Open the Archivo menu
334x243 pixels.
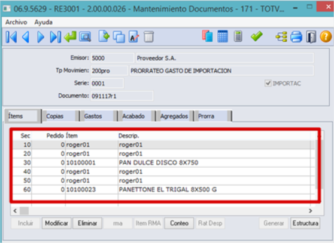click(16, 22)
